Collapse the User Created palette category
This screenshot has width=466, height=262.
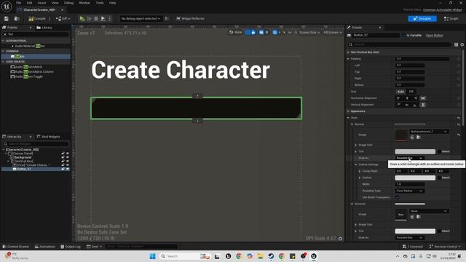[x=3, y=61]
